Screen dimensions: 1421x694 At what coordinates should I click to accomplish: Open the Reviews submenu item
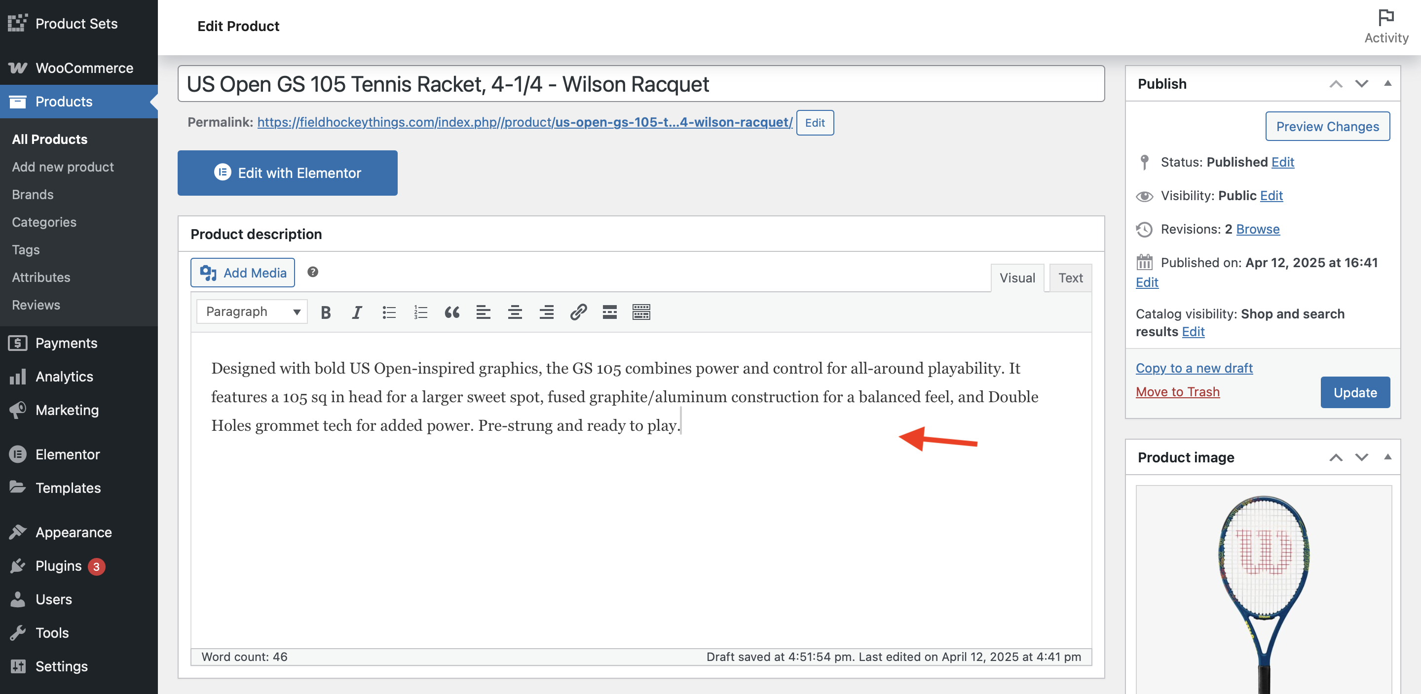pos(36,305)
